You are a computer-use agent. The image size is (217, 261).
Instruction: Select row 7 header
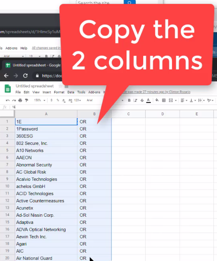coord(7,165)
